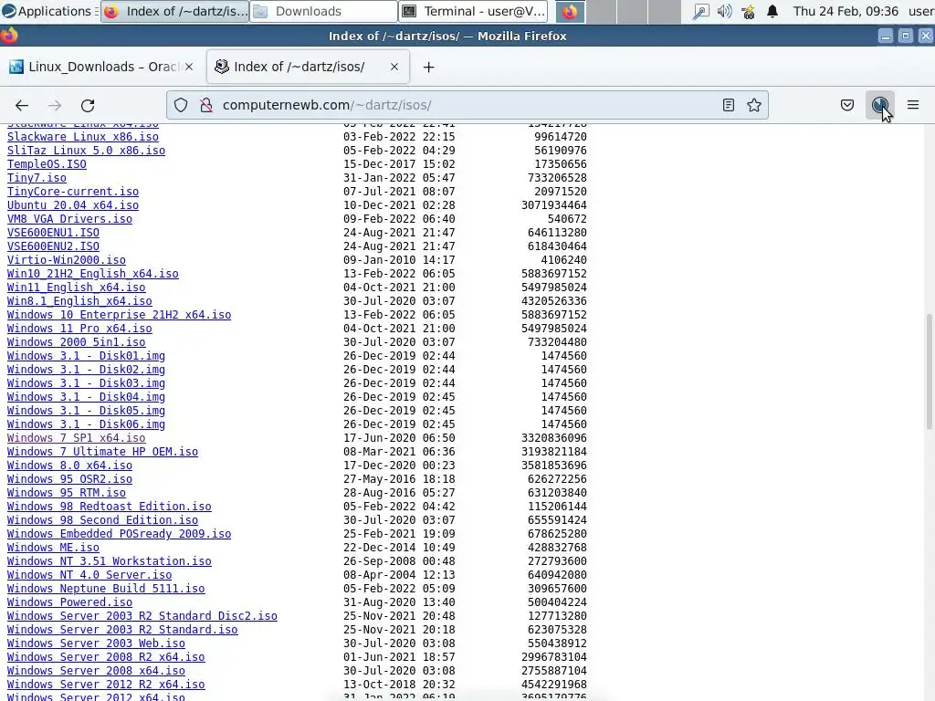Click date 15-Dec-2017 15:02 text
This screenshot has height=701, width=935.
(x=399, y=164)
